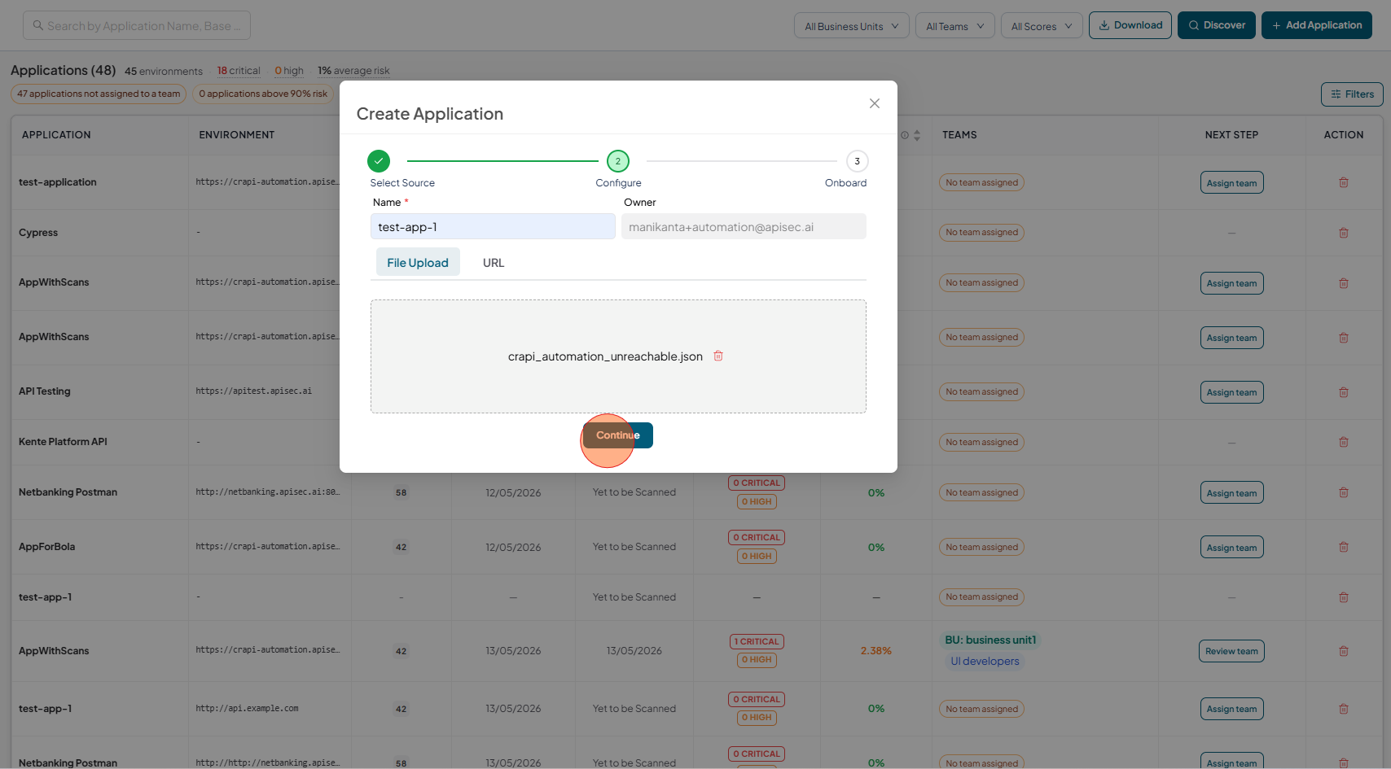Open the AppForBola application
The image size is (1391, 769).
tap(46, 547)
